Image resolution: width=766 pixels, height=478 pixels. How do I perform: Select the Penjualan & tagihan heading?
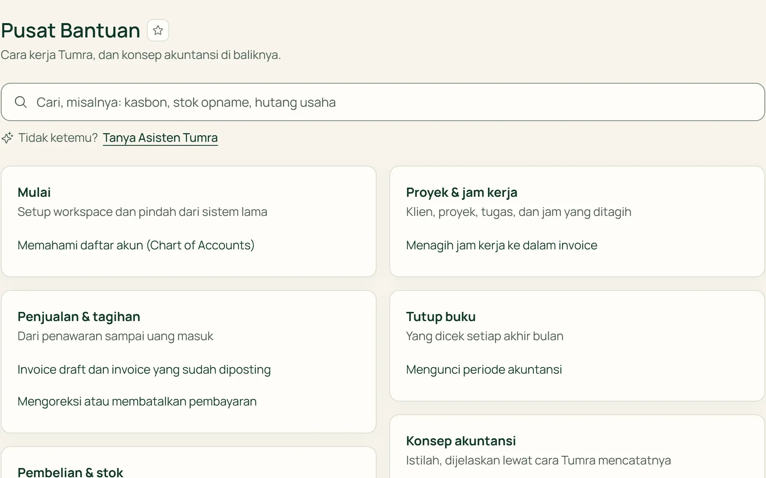79,317
